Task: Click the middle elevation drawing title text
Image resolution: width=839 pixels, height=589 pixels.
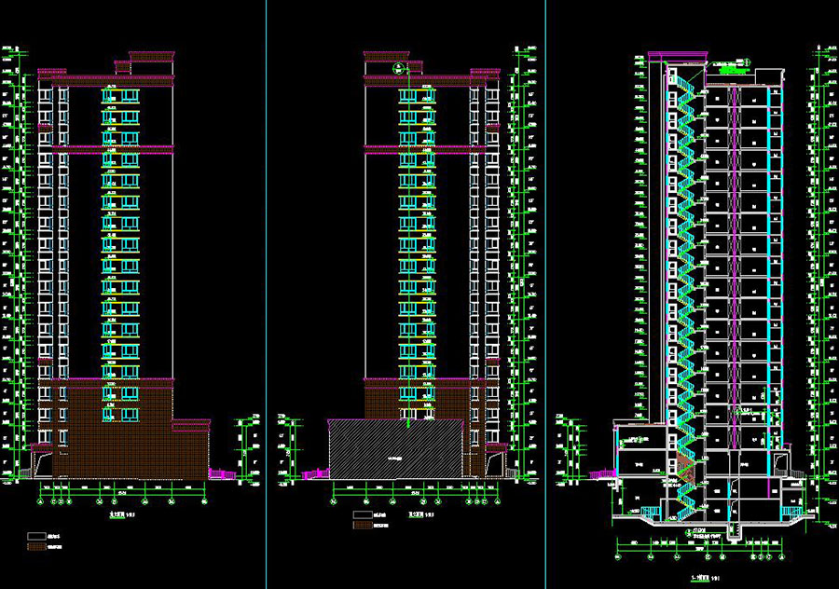Action: (420, 513)
